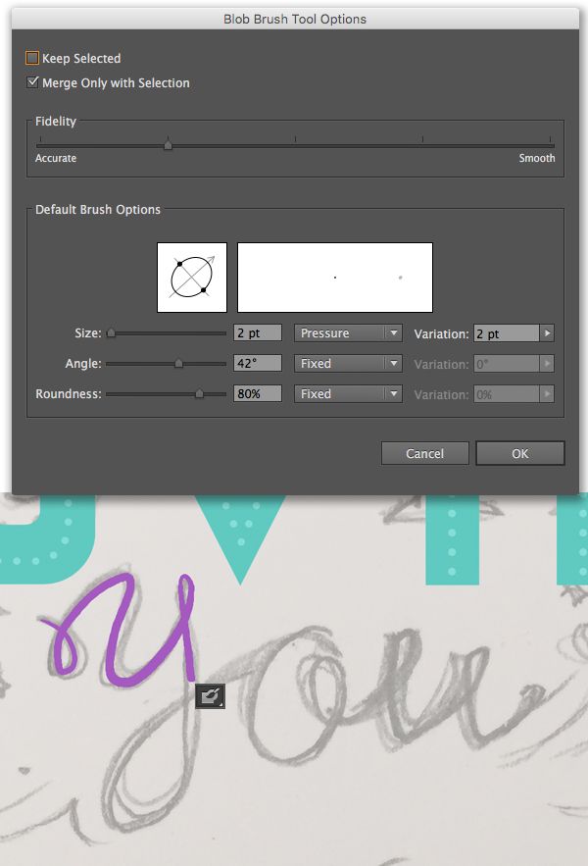The height and width of the screenshot is (866, 588).
Task: Click the brush angle ellipse preview
Action: click(192, 278)
